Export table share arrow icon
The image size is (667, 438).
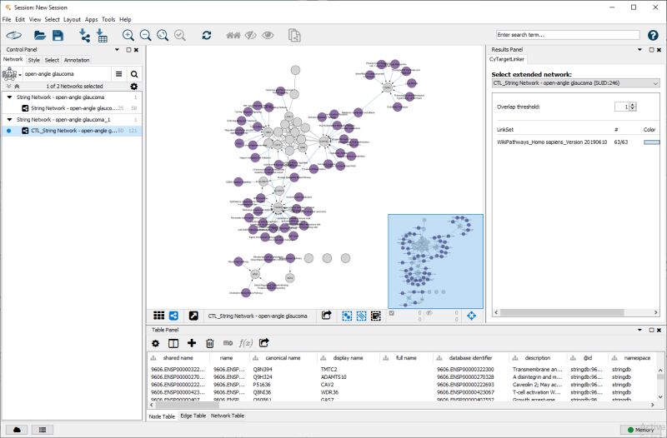click(x=263, y=342)
